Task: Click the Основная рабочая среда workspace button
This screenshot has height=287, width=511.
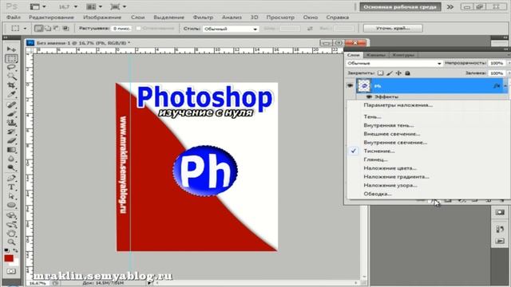Action: click(x=400, y=7)
